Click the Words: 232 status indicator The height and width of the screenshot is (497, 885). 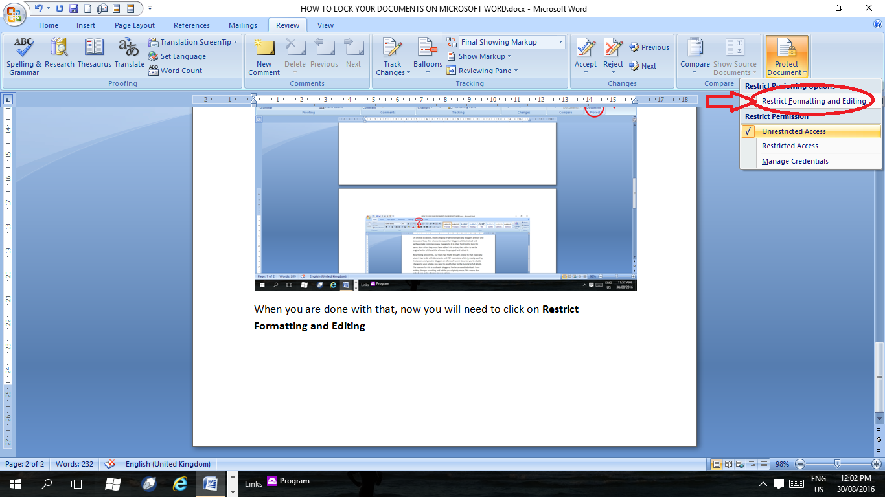pos(75,464)
